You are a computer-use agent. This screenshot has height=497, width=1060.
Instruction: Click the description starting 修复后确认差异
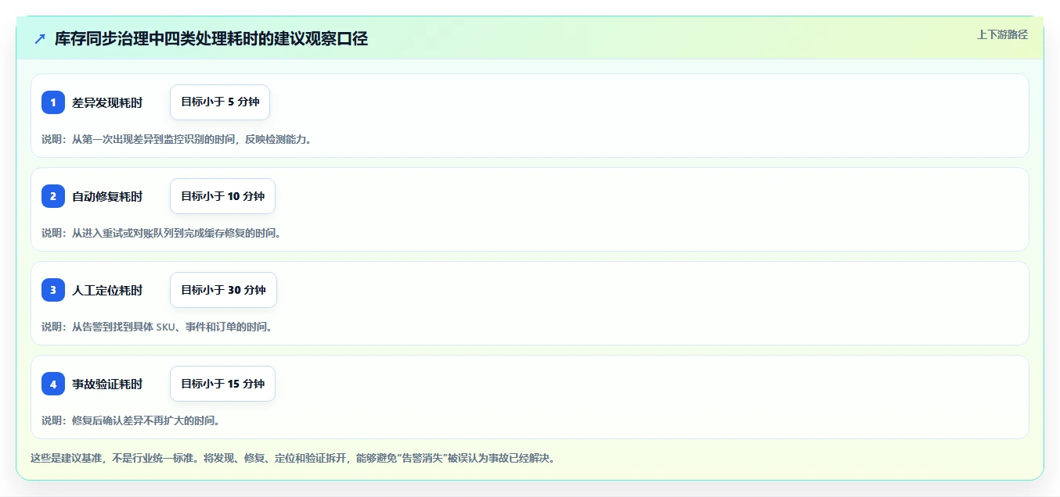(x=133, y=420)
